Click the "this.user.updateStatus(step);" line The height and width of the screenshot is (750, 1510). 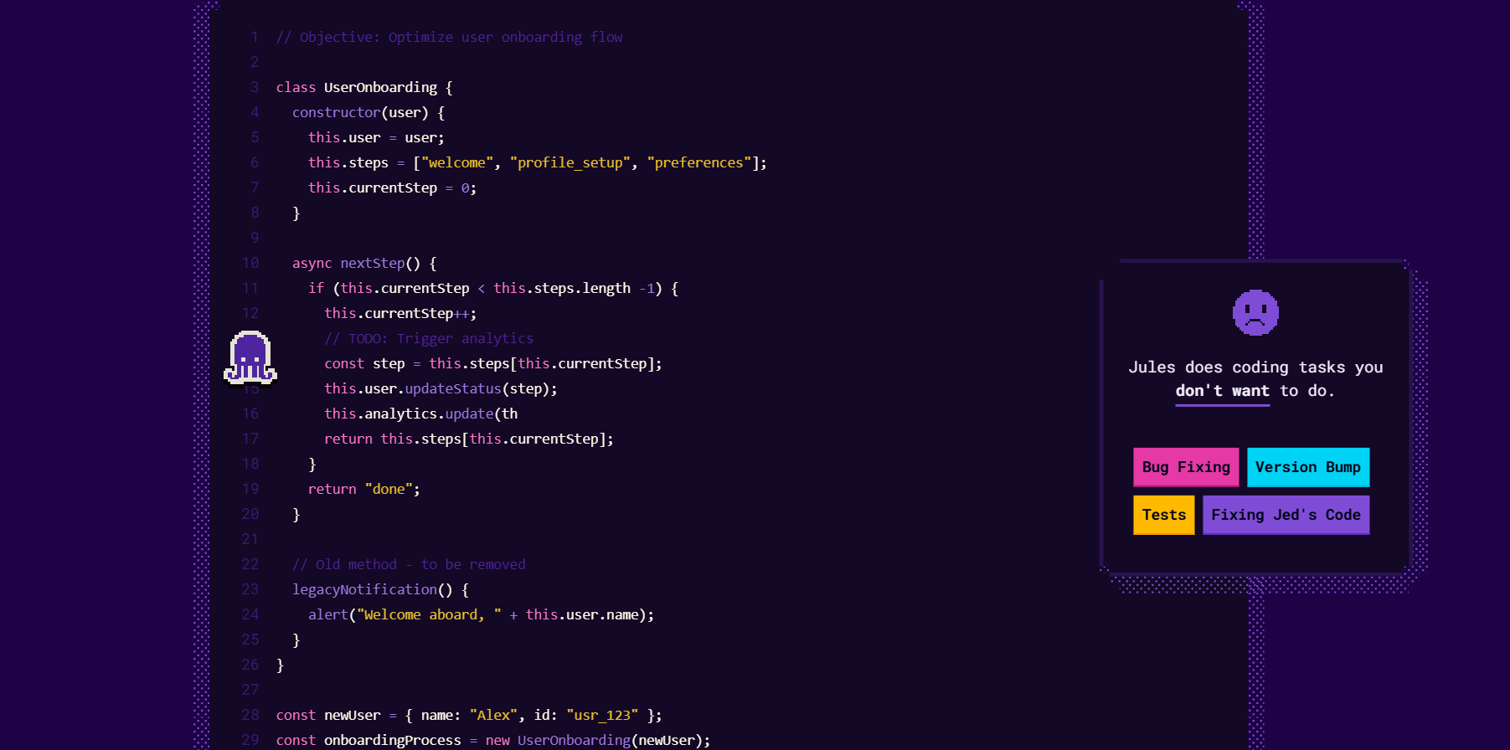coord(441,388)
